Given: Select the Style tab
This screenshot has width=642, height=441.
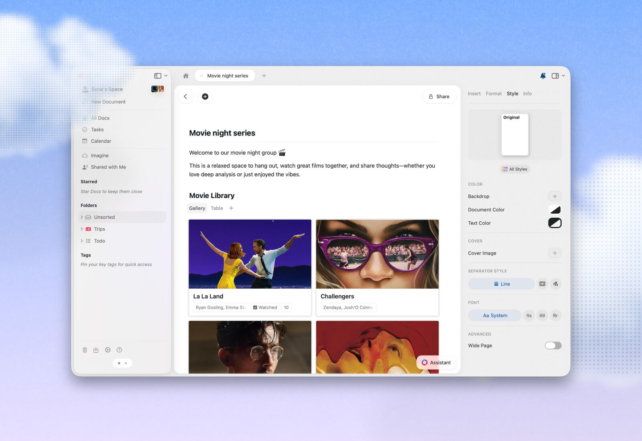Looking at the screenshot, I should pyautogui.click(x=512, y=94).
